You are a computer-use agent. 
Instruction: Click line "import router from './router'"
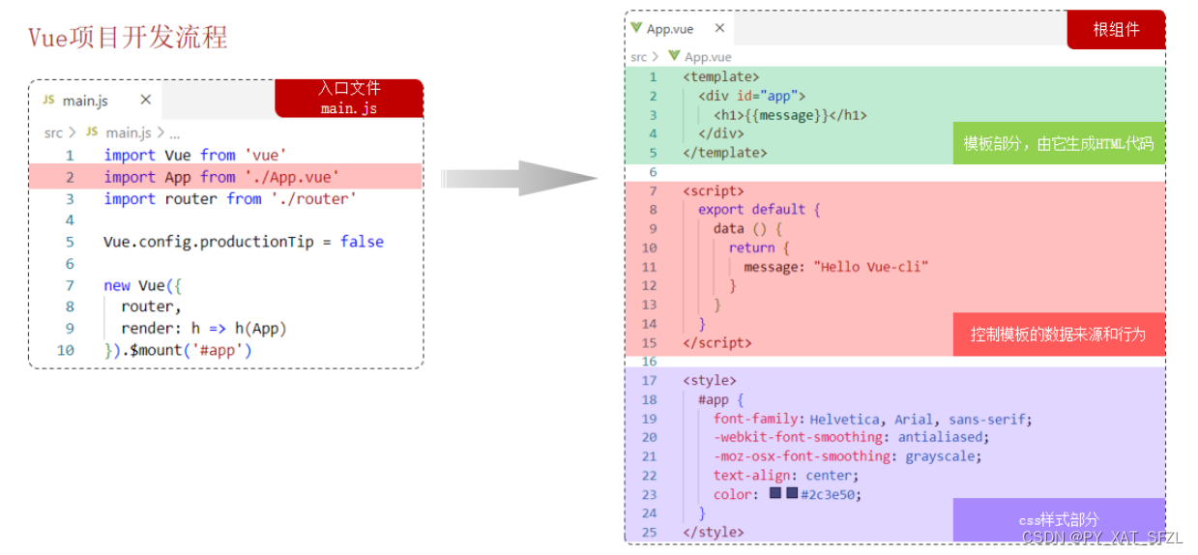230,198
